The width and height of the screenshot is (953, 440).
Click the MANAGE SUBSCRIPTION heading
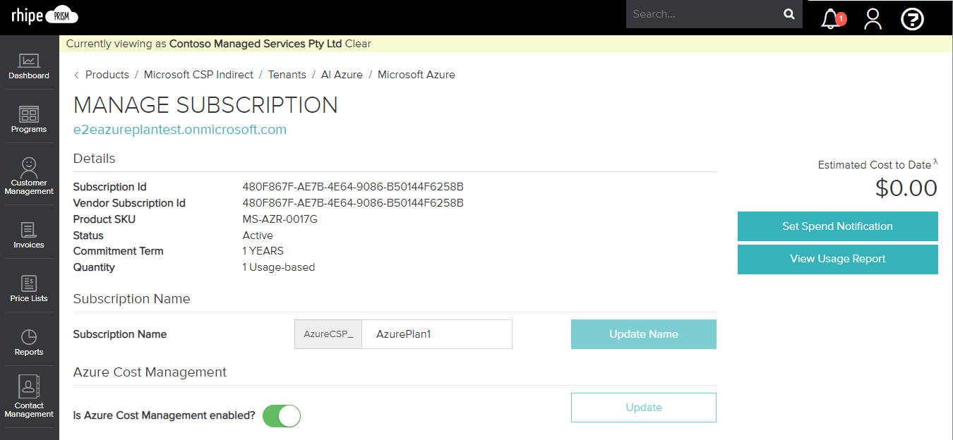[x=205, y=105]
